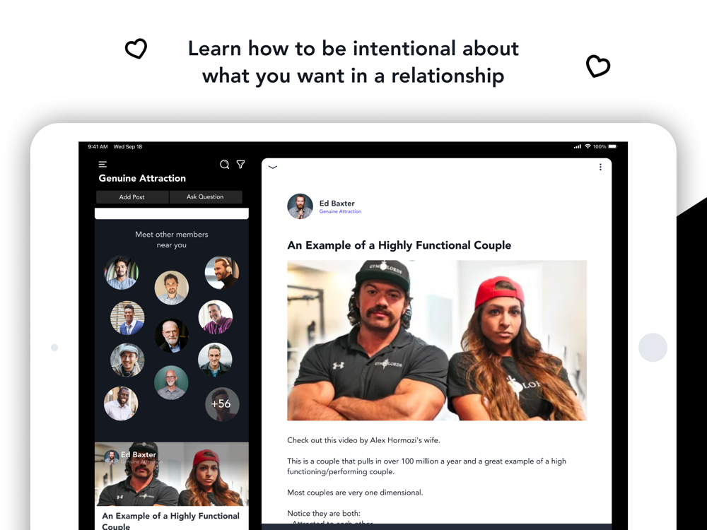Open Ed Baxter's avatar in post header

[300, 206]
